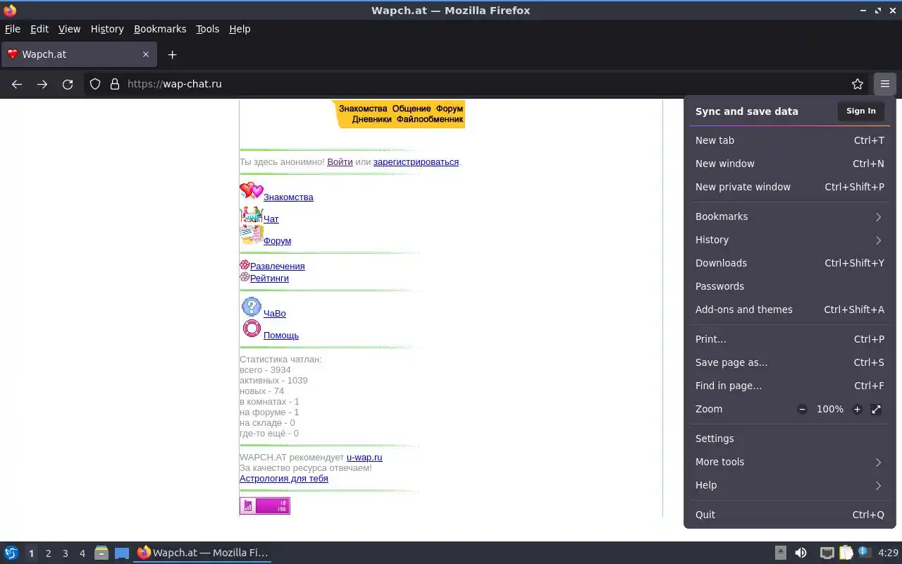Viewport: 902px width, 564px height.
Task: Choose Quit in the menu
Action: (789, 515)
